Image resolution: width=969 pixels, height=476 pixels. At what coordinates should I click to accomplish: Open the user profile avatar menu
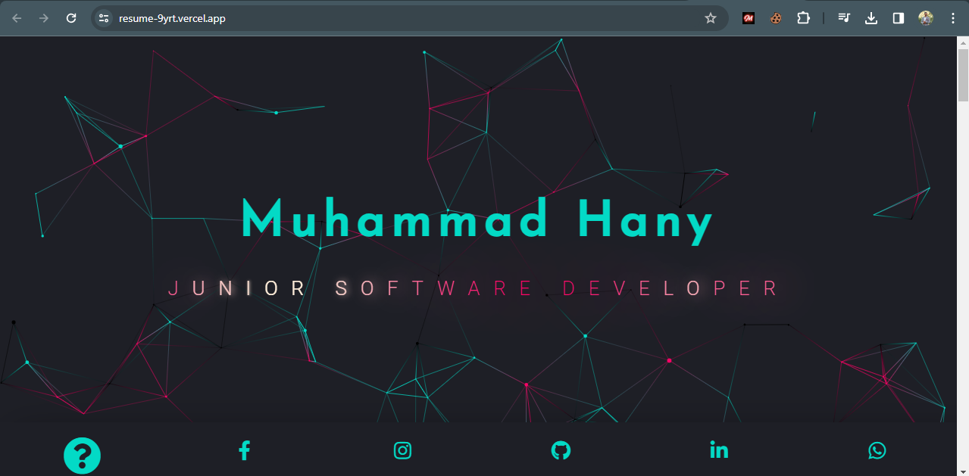926,18
